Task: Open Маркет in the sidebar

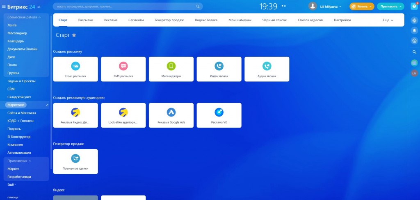Action: [13, 169]
